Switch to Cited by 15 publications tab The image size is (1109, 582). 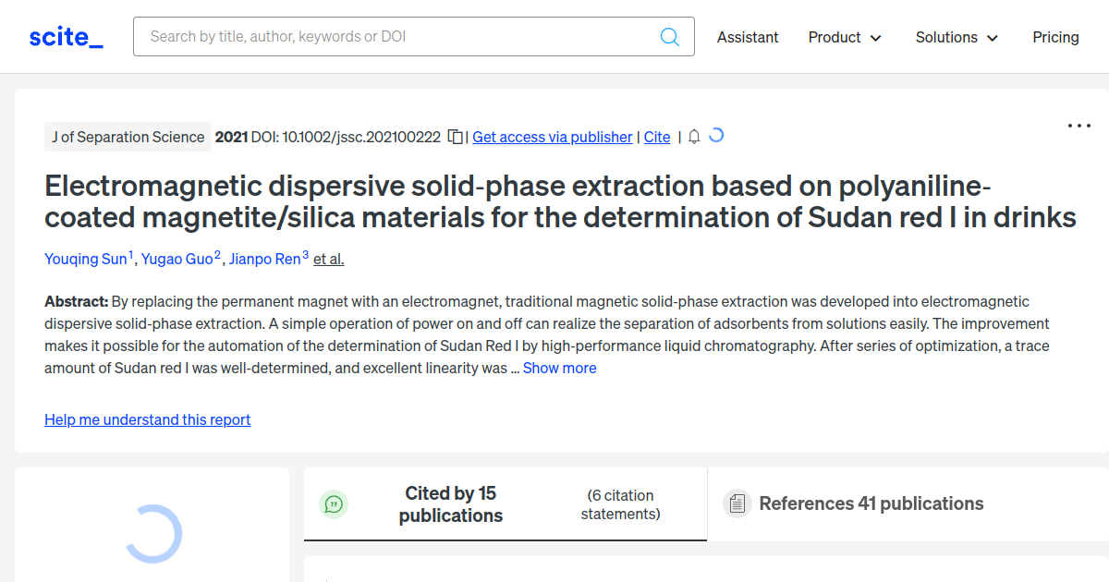(451, 504)
